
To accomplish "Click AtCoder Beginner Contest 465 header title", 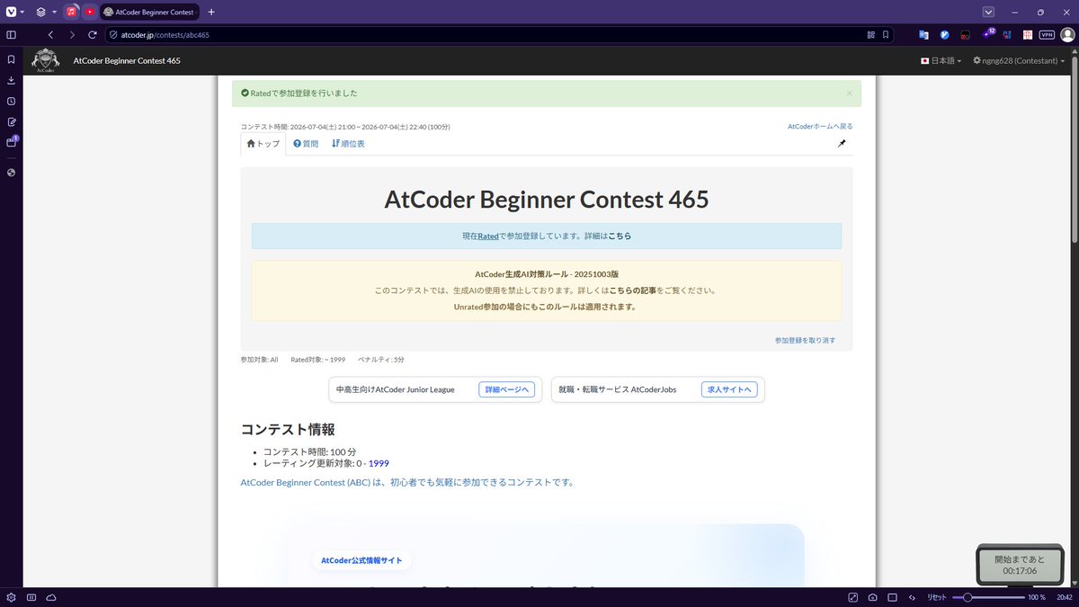I will (x=127, y=60).
